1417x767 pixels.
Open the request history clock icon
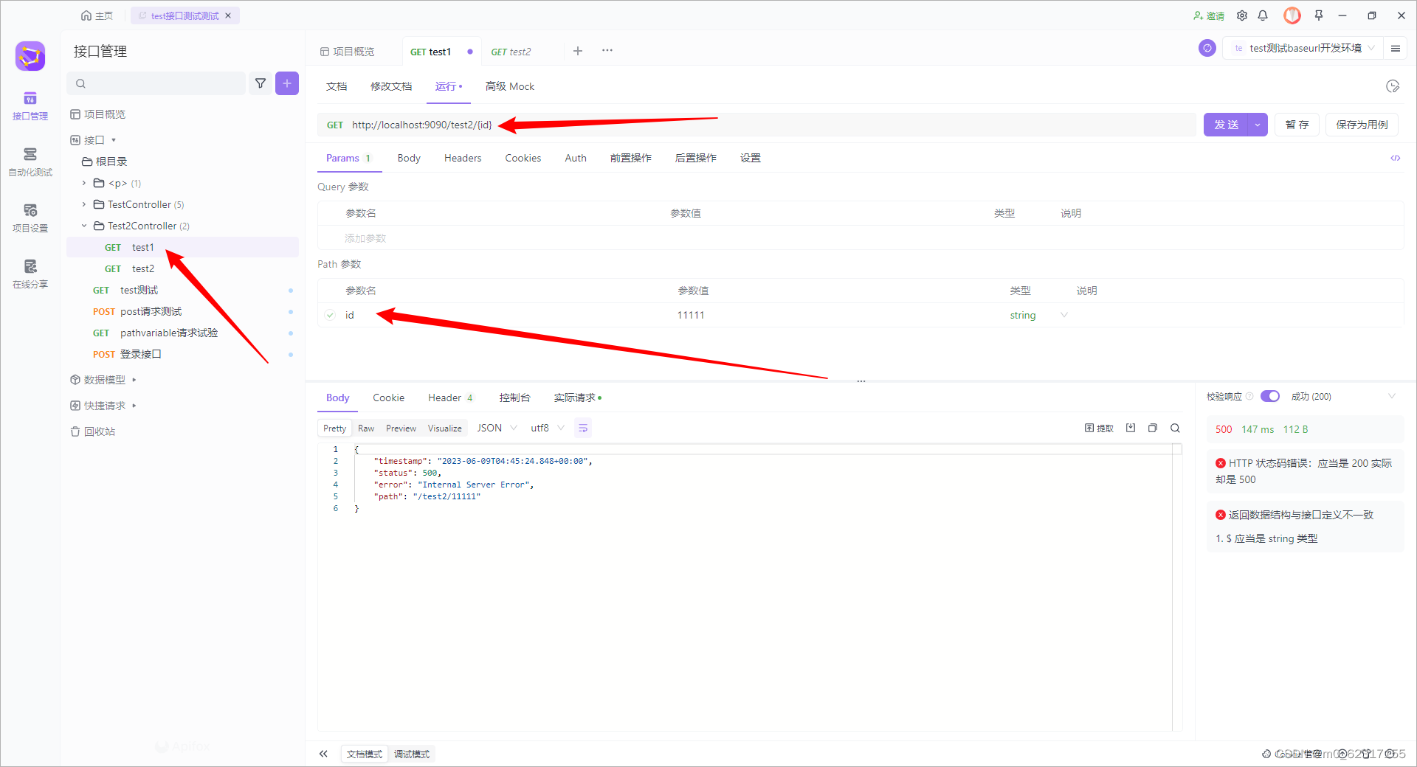click(x=1393, y=86)
